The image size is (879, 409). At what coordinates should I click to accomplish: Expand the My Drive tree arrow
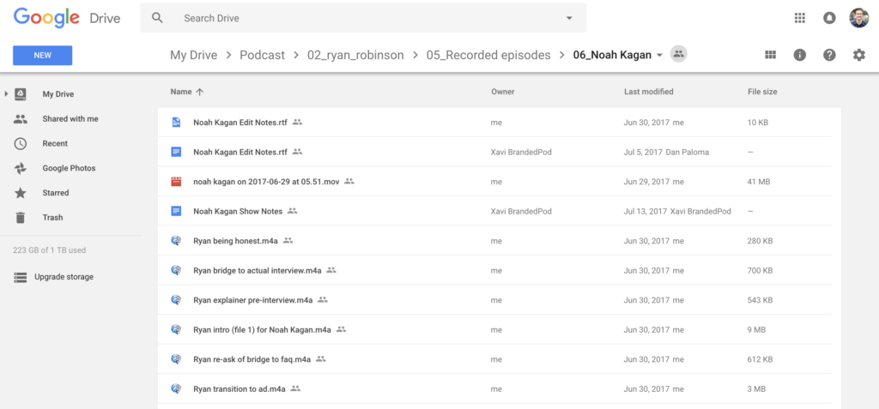tap(6, 94)
